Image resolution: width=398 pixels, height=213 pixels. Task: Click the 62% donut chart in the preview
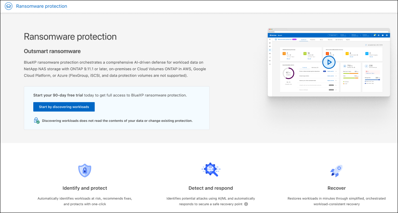288,73
